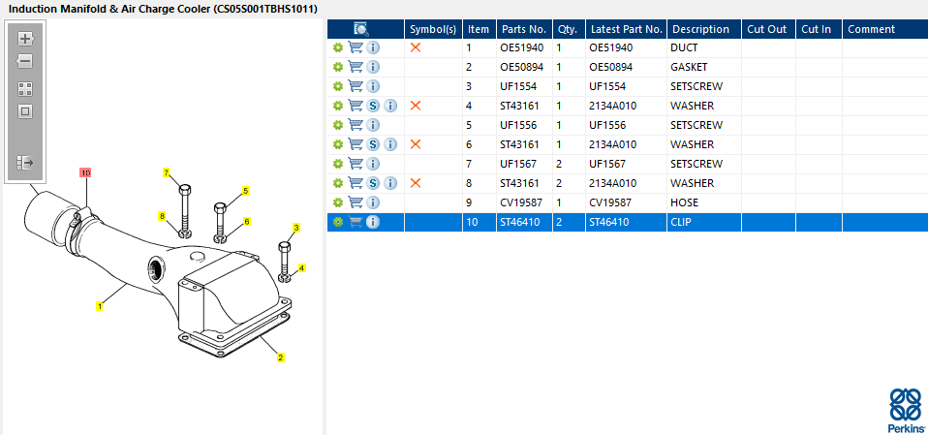Add DUCT OE51940 to cart

(x=356, y=47)
